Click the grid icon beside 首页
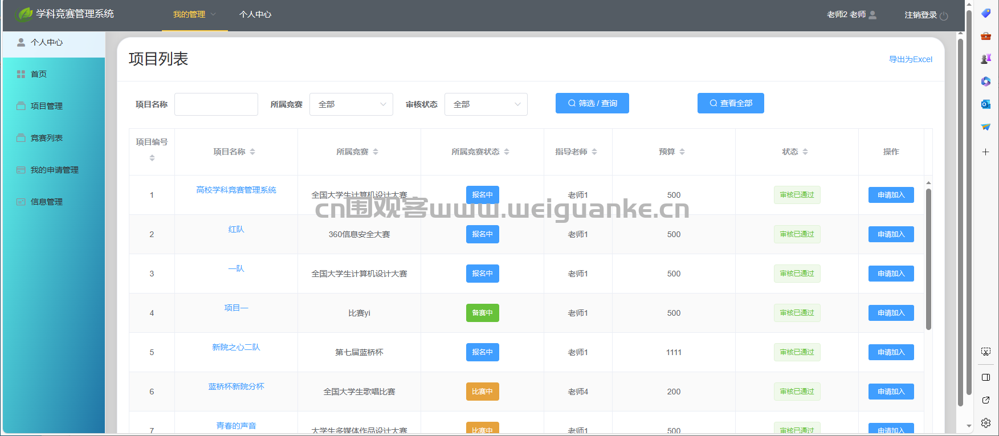The image size is (999, 436). 21,74
